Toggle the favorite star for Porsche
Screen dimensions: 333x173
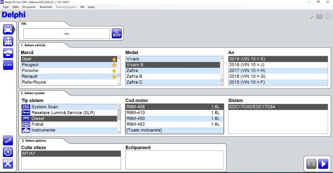pyautogui.click(x=114, y=70)
